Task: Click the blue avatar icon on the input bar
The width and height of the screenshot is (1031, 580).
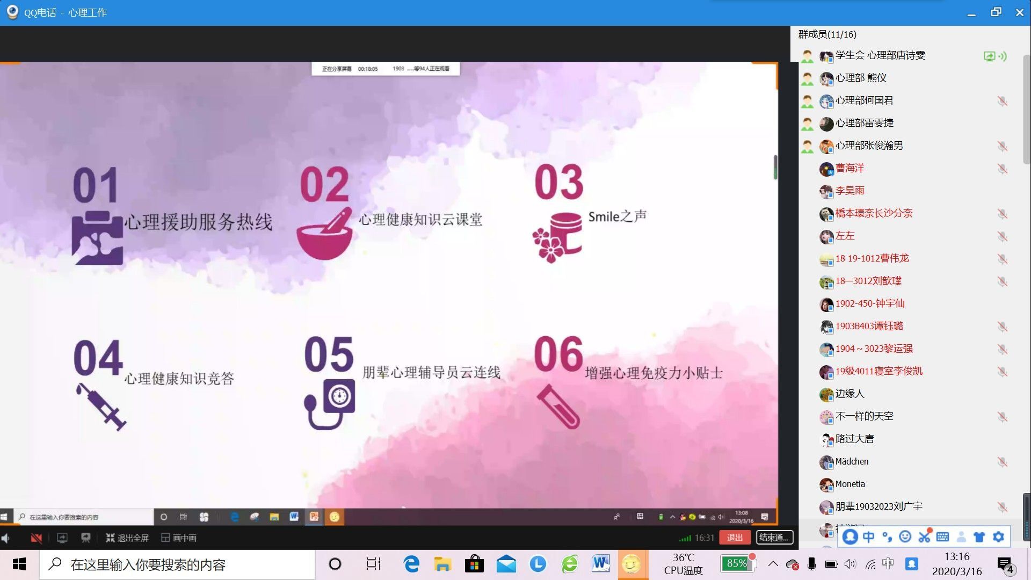Action: coord(850,536)
